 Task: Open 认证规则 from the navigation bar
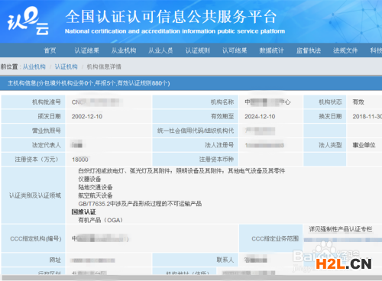pos(198,50)
